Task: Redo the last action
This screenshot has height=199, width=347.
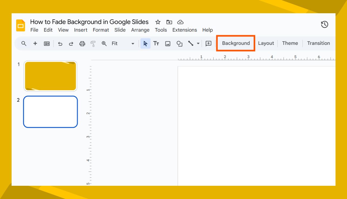Action: [71, 43]
